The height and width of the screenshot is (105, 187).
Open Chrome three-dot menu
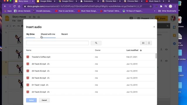pyautogui.click(x=175, y=6)
